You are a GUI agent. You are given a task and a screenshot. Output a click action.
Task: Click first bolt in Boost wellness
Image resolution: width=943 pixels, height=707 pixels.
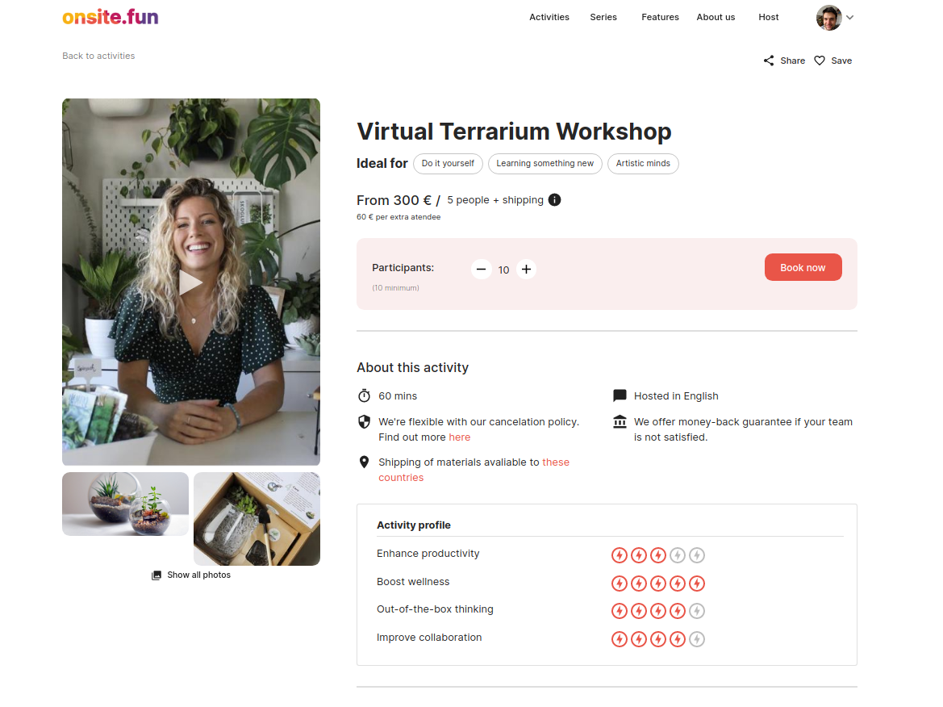(620, 583)
